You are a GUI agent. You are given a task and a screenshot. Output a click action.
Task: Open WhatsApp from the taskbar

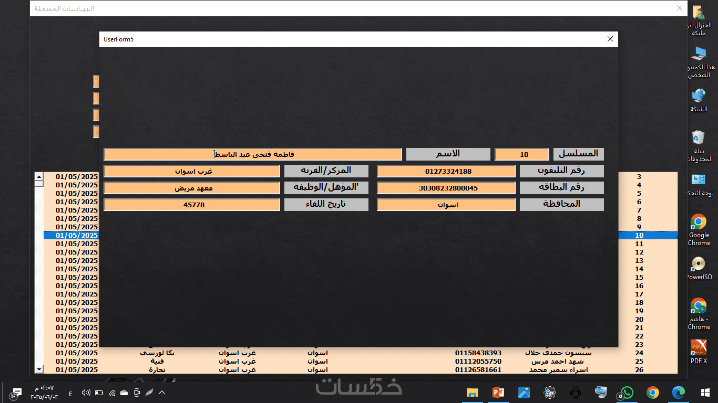click(627, 392)
